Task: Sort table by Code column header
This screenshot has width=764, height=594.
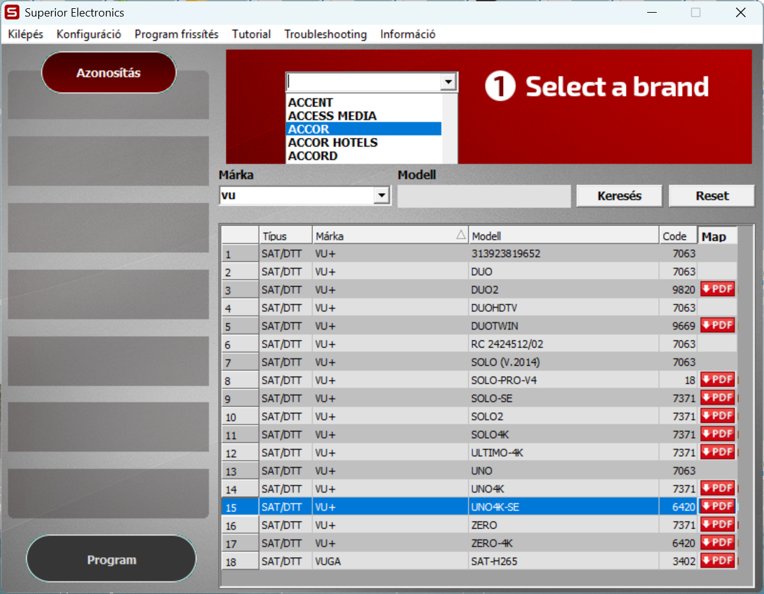Action: [x=678, y=236]
